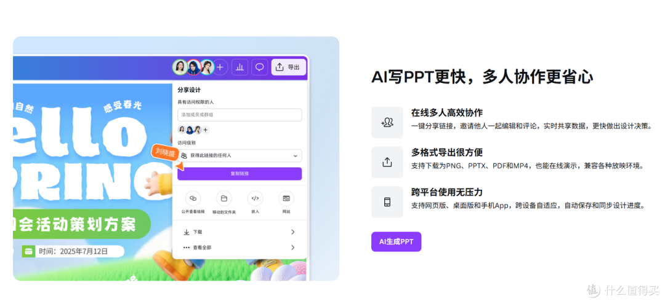The height and width of the screenshot is (304, 665).
Task: Click the 访问级别 label
Action: point(187,143)
